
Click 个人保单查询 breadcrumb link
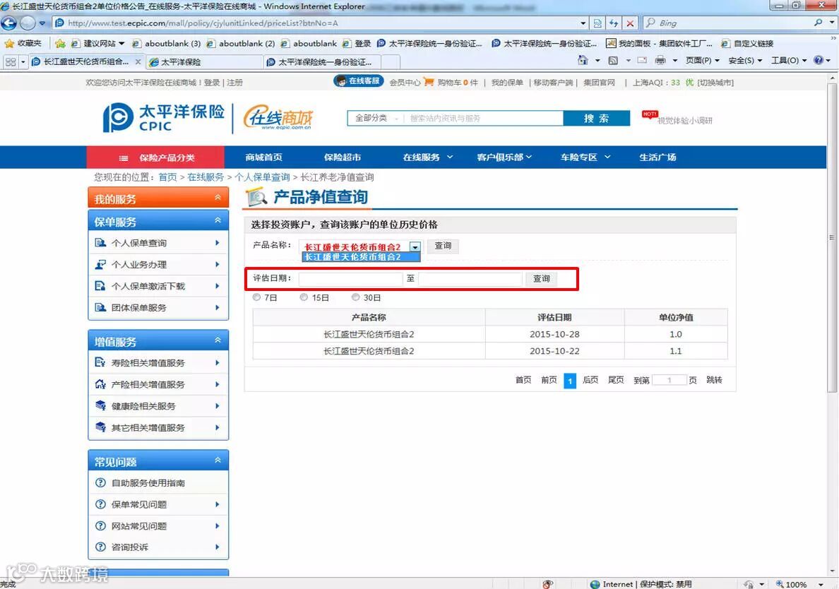pyautogui.click(x=262, y=177)
